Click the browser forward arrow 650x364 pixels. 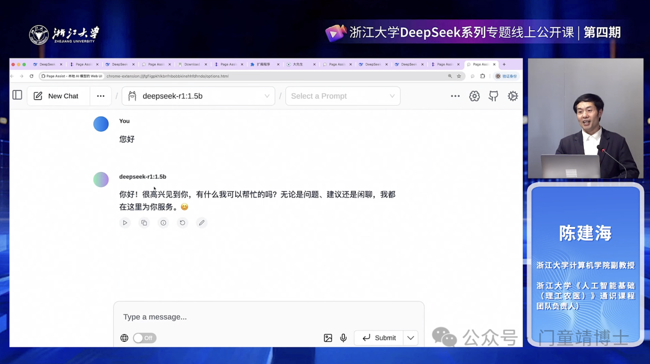coord(22,76)
